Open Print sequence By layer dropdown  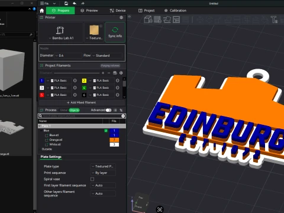[103, 173]
